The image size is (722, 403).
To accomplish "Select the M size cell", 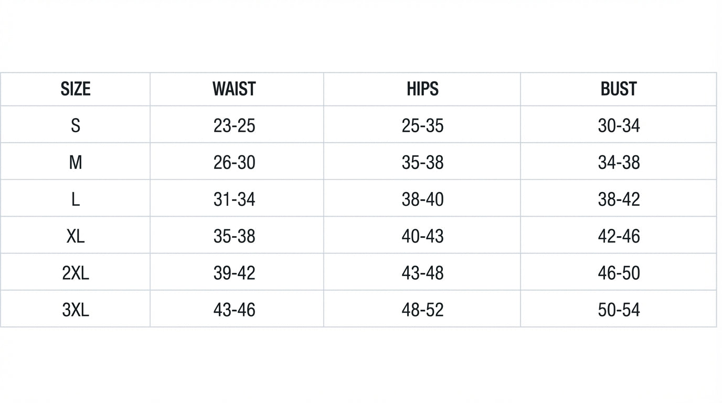I will click(x=76, y=162).
